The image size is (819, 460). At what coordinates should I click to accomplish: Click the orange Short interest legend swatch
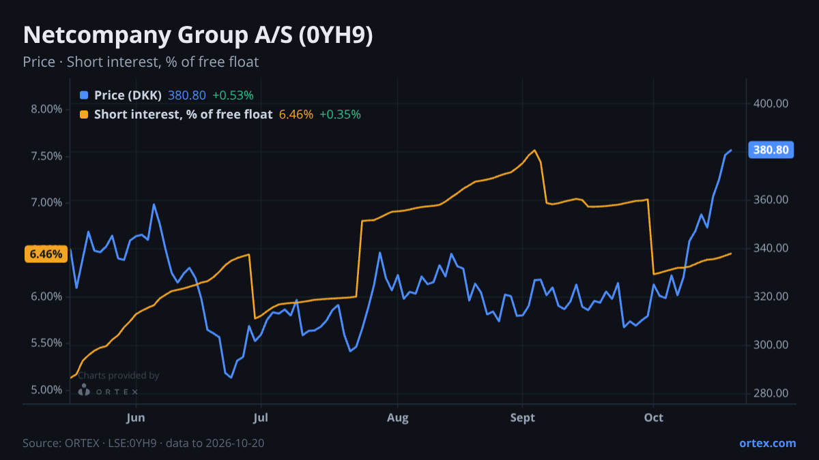coord(84,114)
